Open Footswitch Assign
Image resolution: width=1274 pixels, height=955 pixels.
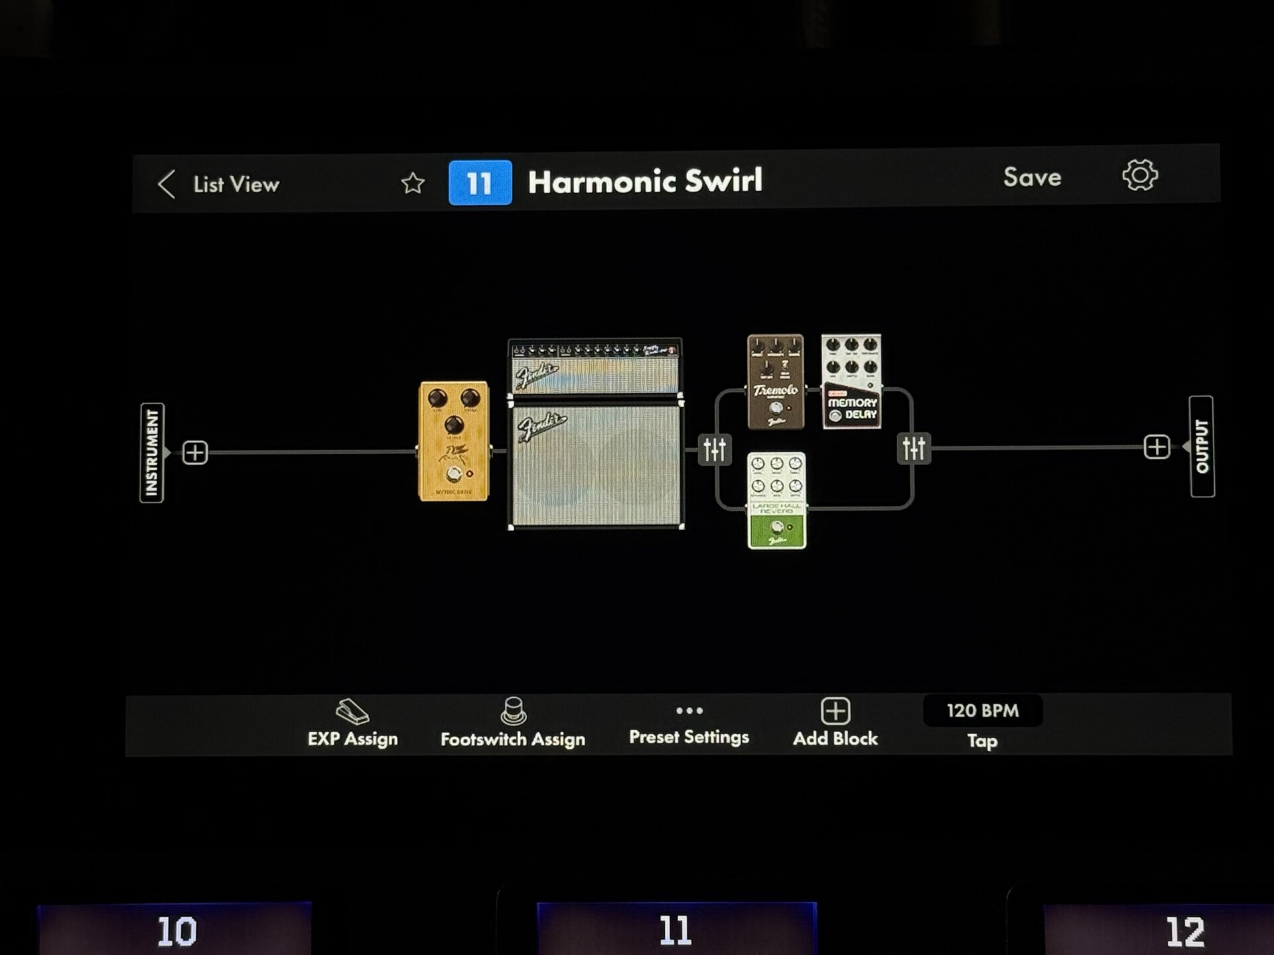coord(513,724)
